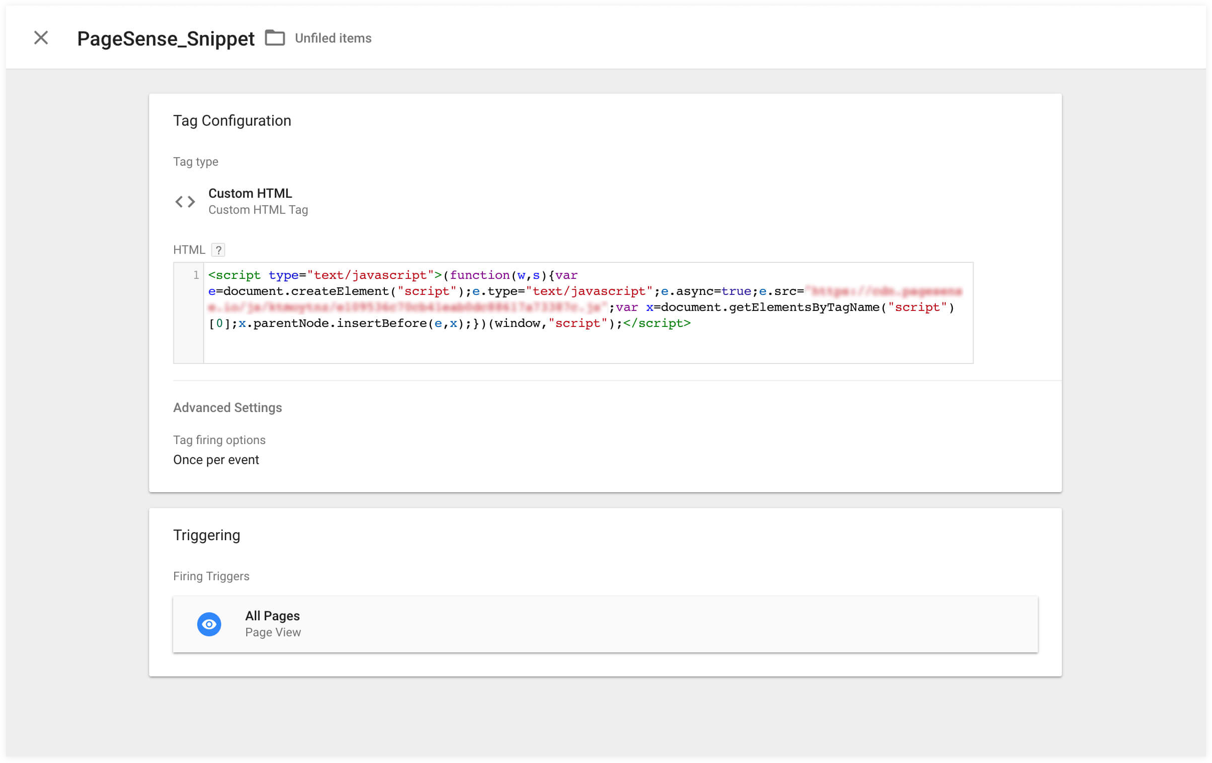Image resolution: width=1212 pixels, height=763 pixels.
Task: Click the folder icon beside tag name
Action: tap(275, 38)
